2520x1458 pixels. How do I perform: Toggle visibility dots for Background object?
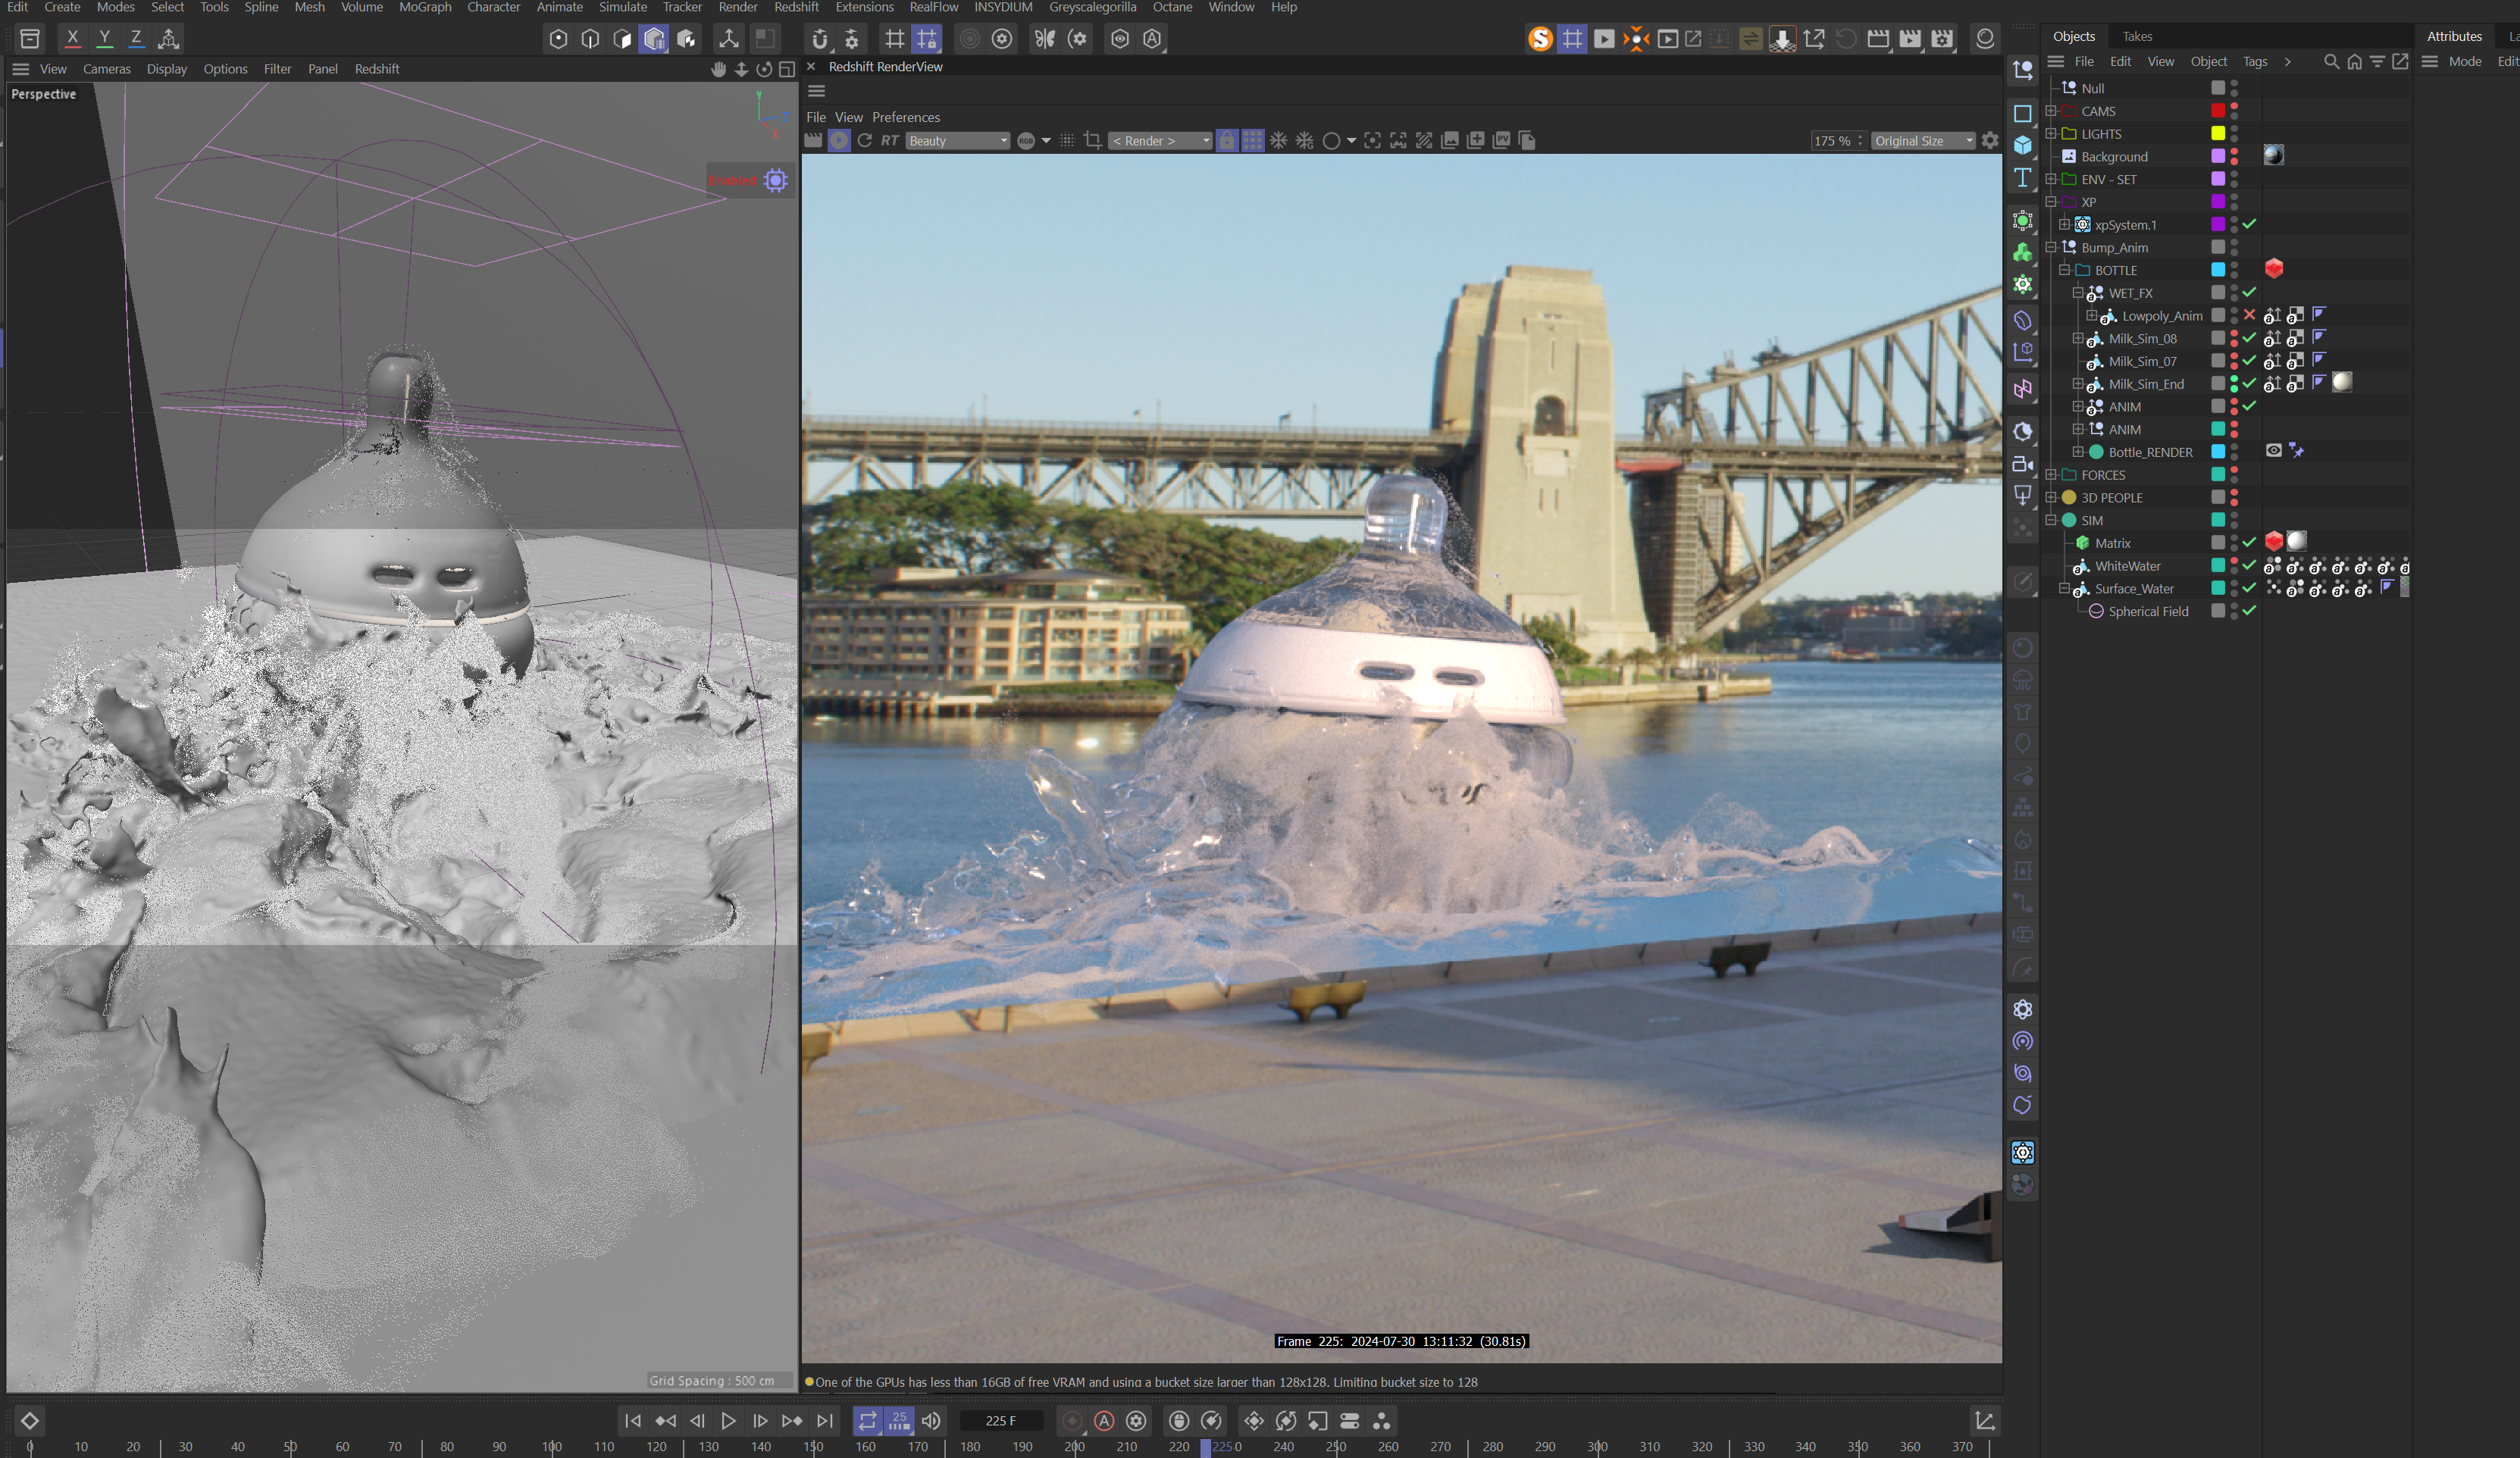tap(2234, 157)
